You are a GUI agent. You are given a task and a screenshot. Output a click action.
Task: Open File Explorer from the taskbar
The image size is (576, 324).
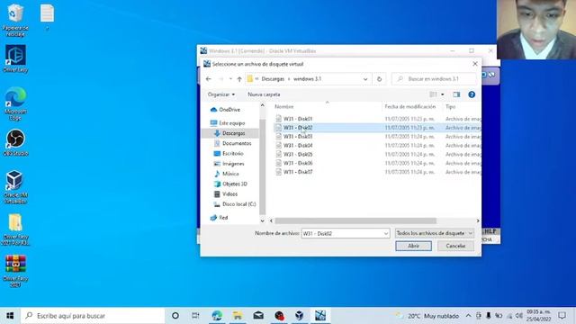pos(238,316)
